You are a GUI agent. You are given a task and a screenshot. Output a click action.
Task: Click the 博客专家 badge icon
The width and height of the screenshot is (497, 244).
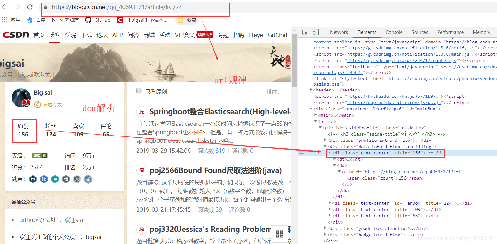(x=38, y=104)
